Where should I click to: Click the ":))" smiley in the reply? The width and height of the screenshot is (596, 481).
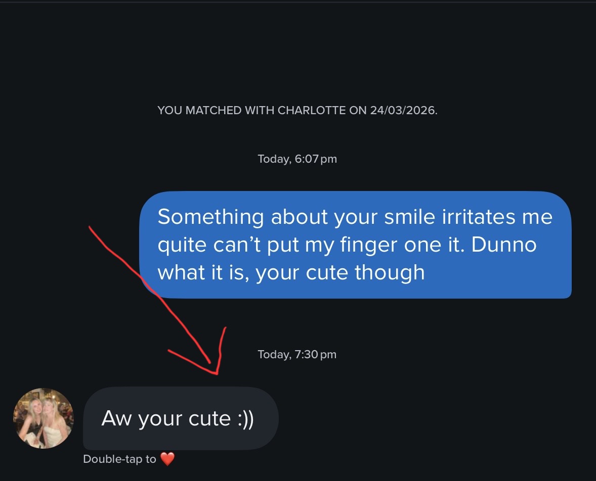pos(245,419)
